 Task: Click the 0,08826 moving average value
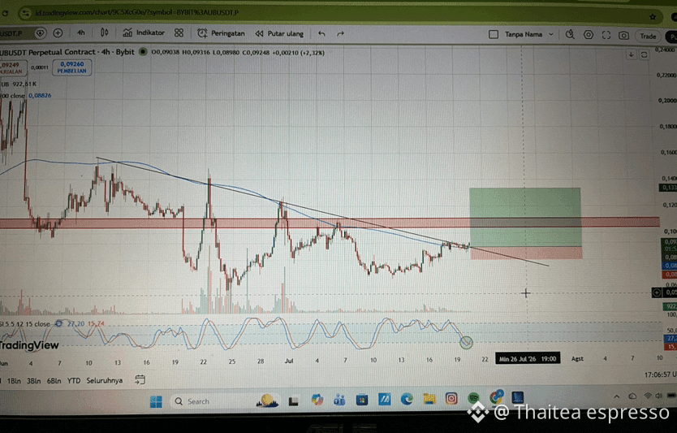click(x=40, y=96)
